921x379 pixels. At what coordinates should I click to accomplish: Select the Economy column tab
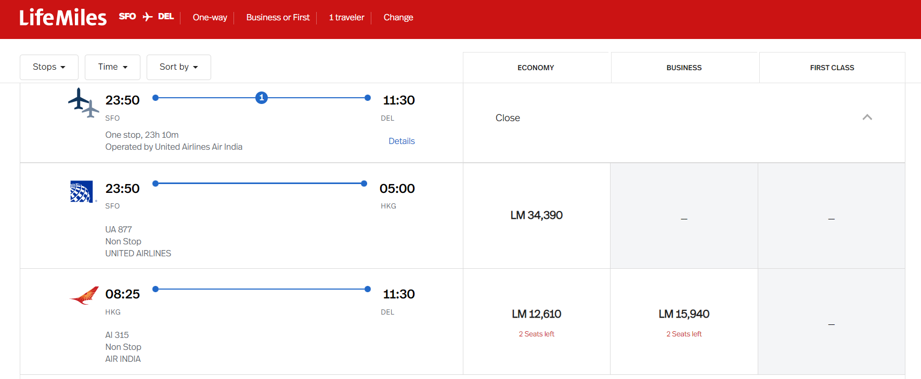(536, 68)
